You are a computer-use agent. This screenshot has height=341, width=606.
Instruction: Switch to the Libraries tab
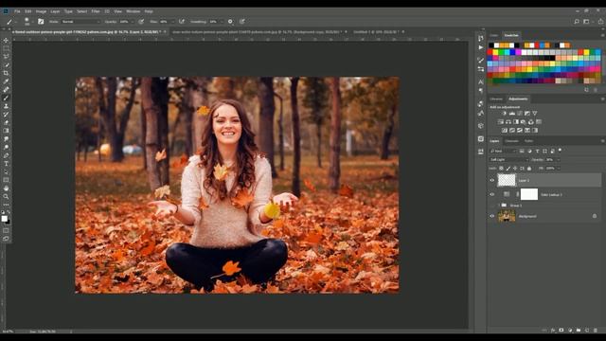click(x=496, y=99)
